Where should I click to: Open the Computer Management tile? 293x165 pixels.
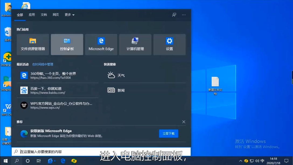[135, 44]
